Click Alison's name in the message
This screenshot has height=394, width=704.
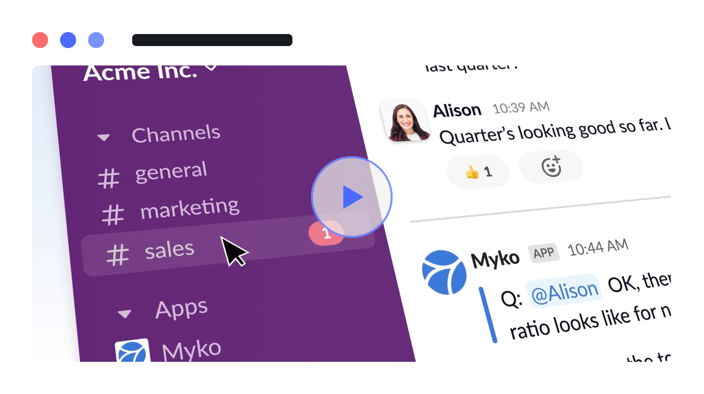tap(457, 110)
